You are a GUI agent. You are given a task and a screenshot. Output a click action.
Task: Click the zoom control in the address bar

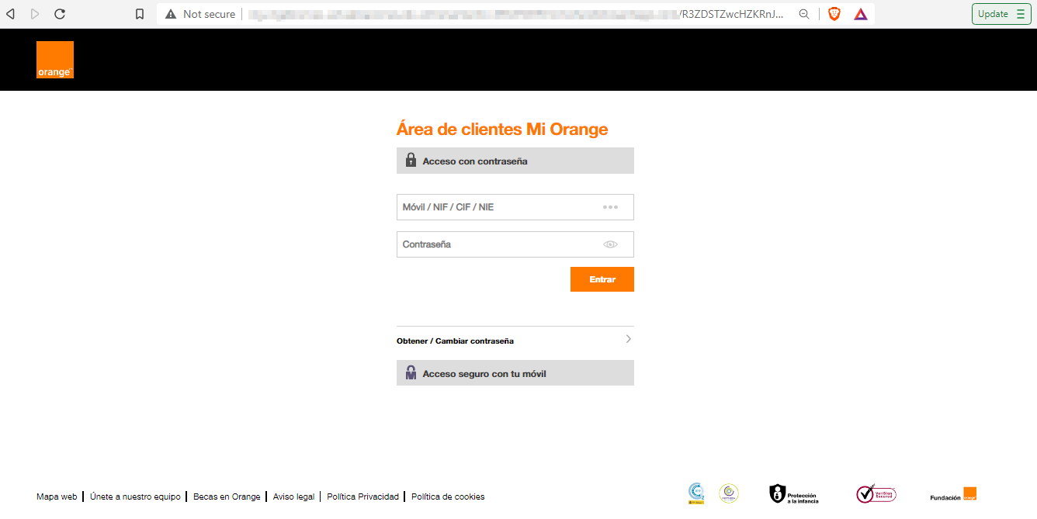tap(803, 13)
